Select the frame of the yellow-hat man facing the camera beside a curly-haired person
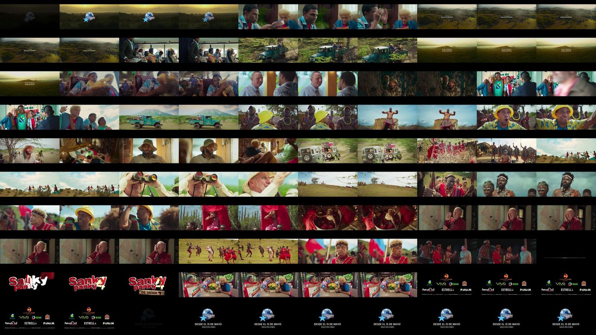Screen dimensions: 596x335 pos(89,218)
